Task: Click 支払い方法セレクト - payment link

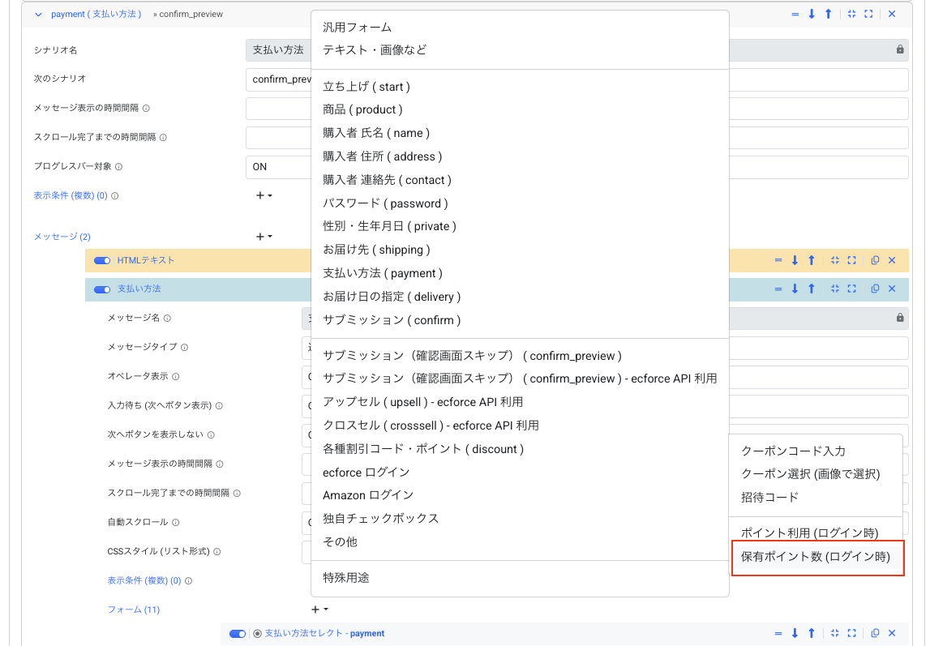Action: click(x=324, y=634)
